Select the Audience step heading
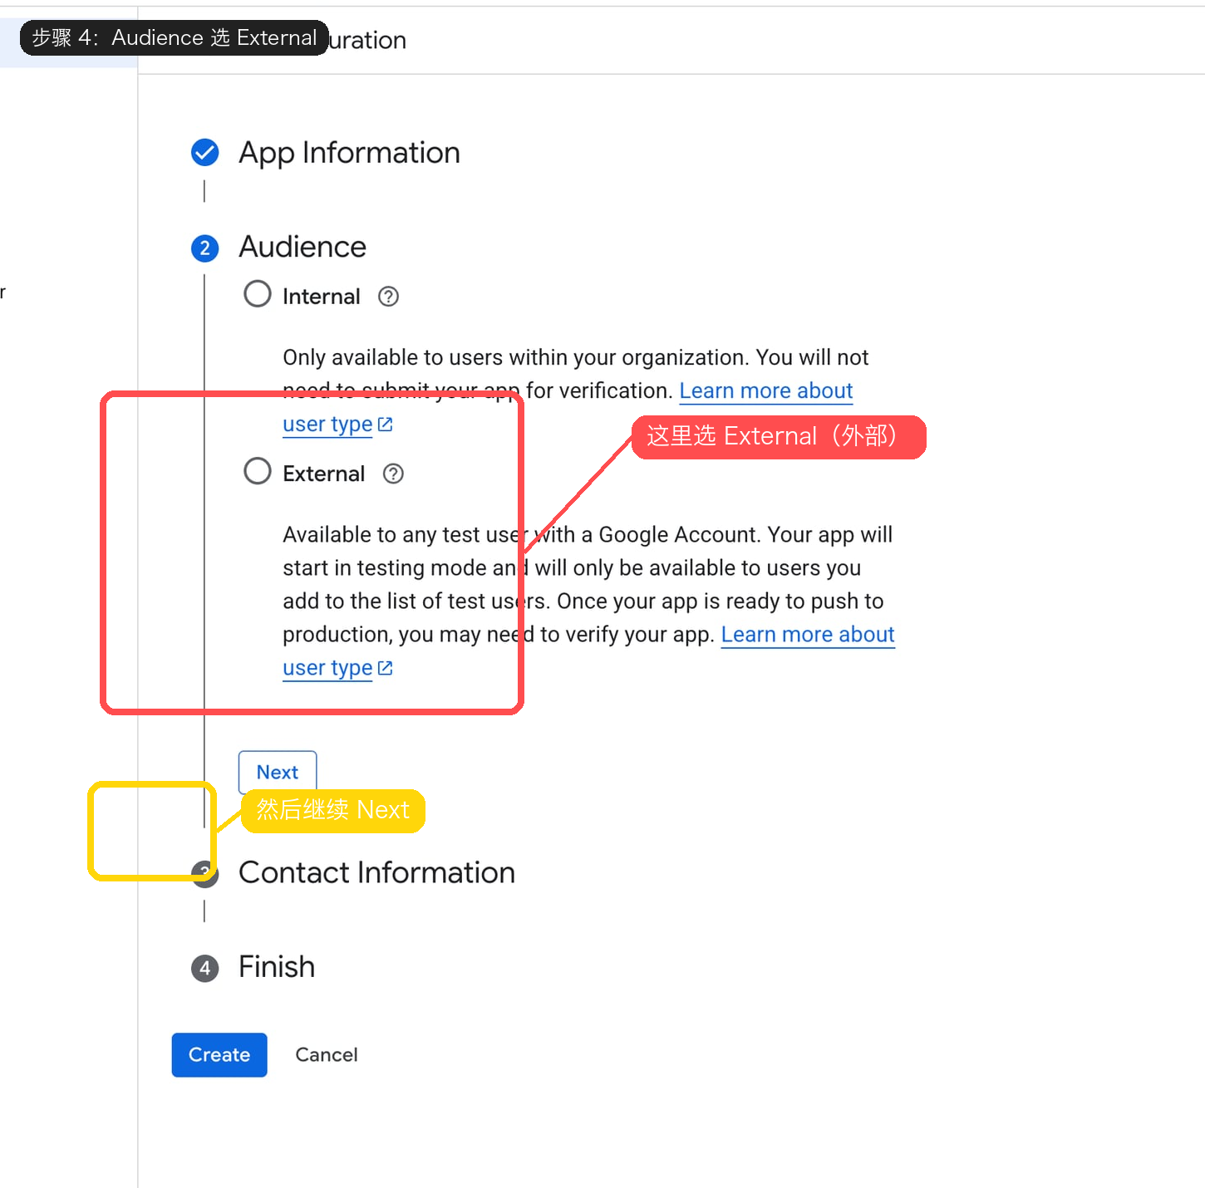This screenshot has height=1188, width=1205. tap(302, 247)
